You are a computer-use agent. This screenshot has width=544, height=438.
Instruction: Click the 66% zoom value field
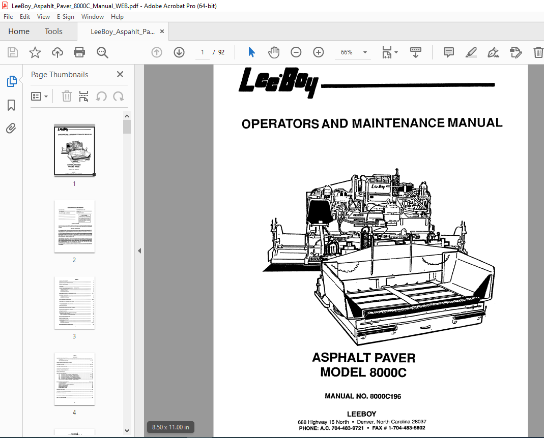tap(347, 52)
